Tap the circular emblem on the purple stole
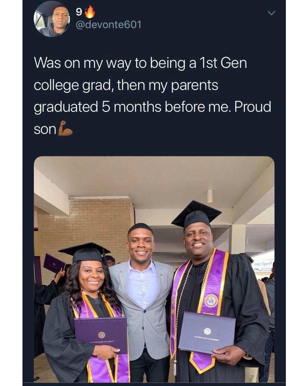This screenshot has width=308, height=386. [211, 300]
